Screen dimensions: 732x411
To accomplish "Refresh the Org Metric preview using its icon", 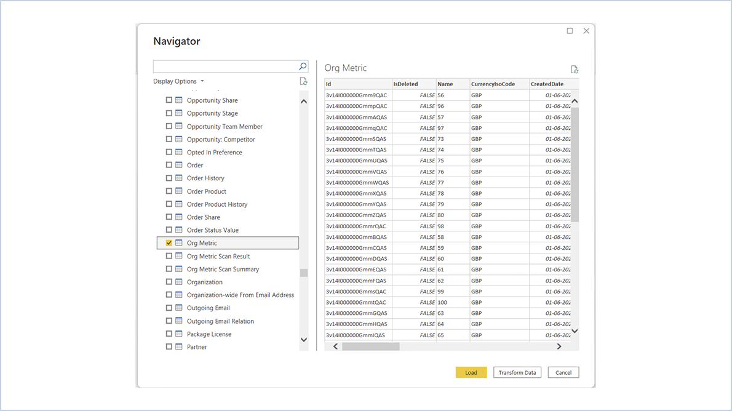I will coord(574,69).
